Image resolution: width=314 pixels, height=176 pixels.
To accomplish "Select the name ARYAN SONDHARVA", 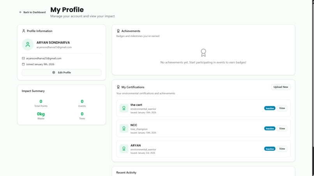I will [x=53, y=42].
